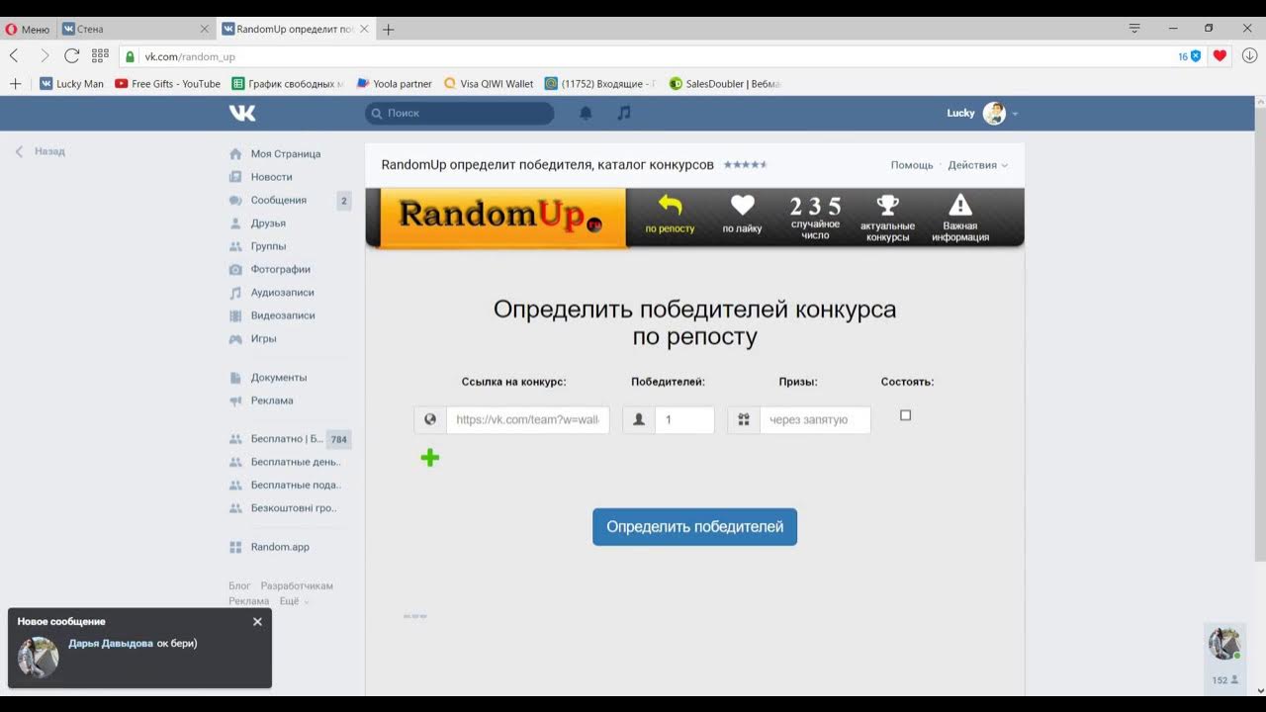Click the 'Определить победителей' button
Viewport: 1266px width, 712px height.
pos(694,527)
